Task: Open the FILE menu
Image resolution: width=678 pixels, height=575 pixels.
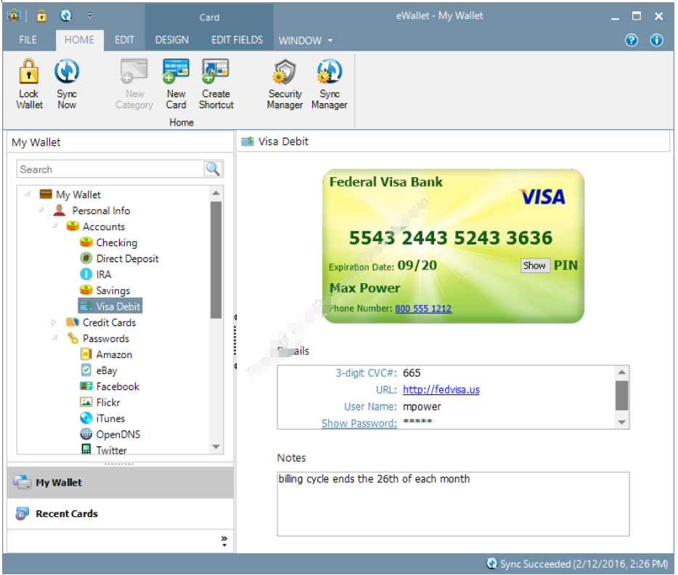Action: (x=28, y=41)
